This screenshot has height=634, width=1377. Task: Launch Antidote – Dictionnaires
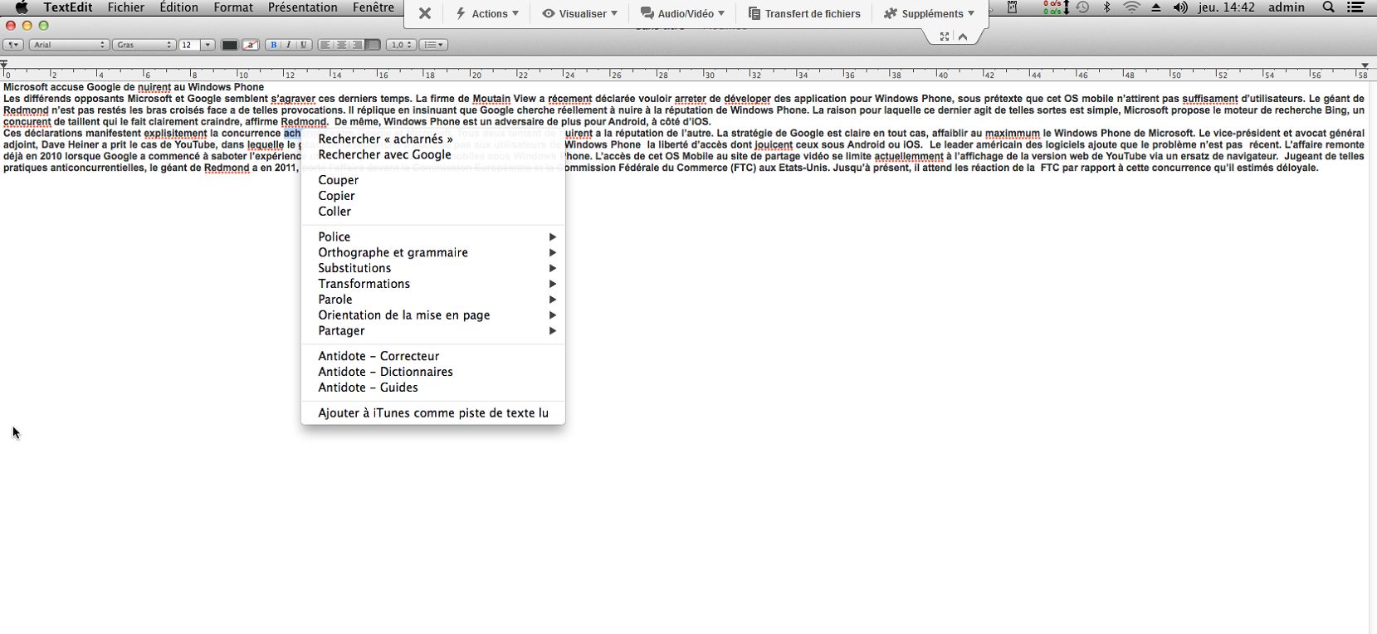pos(432,372)
